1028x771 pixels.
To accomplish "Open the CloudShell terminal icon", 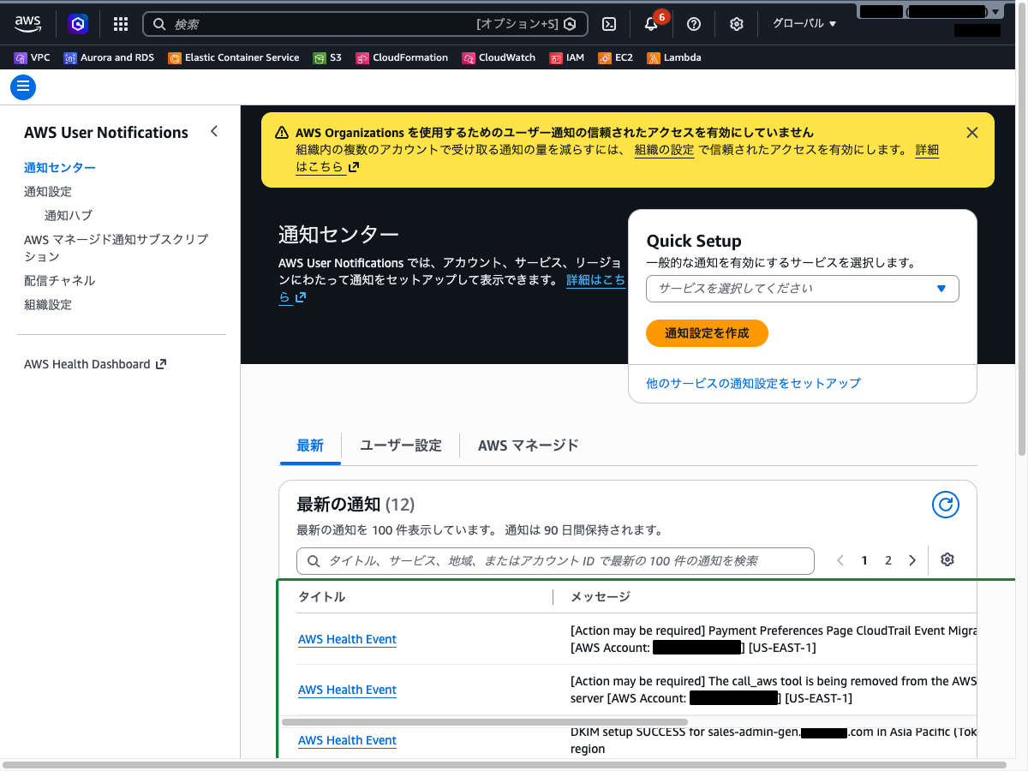I will pos(609,24).
